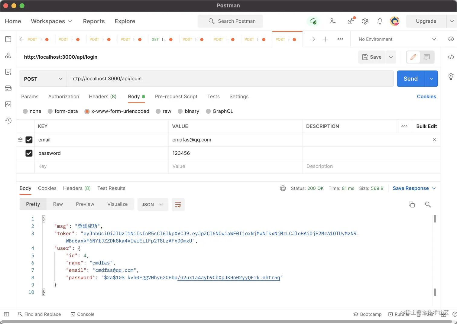
Task: Switch to response Cookies tab
Action: tap(47, 188)
